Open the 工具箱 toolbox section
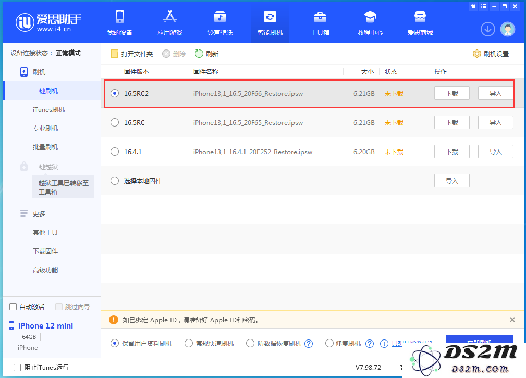Viewport: 526px width, 378px height. click(x=320, y=23)
